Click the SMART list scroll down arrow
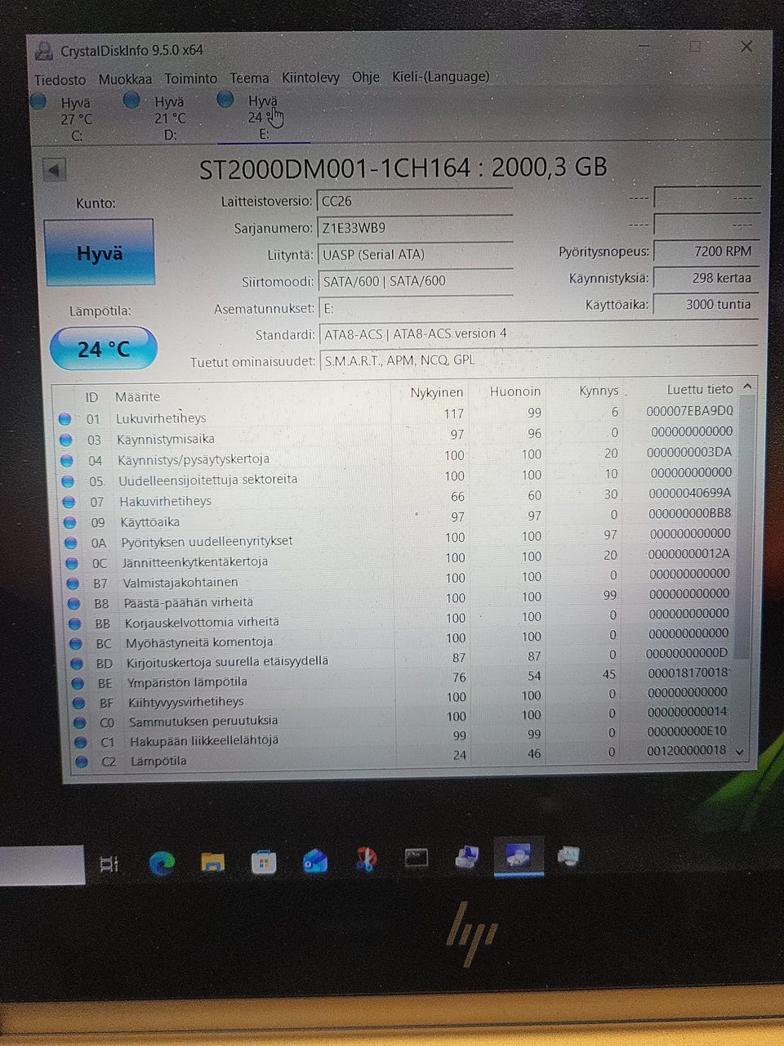The width and height of the screenshot is (784, 1046). (x=740, y=752)
